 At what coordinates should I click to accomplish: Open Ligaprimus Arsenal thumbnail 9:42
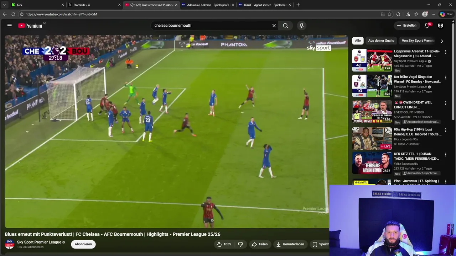click(x=372, y=60)
